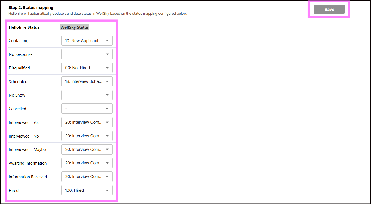Open the Disqualified status dropdown

87,68
